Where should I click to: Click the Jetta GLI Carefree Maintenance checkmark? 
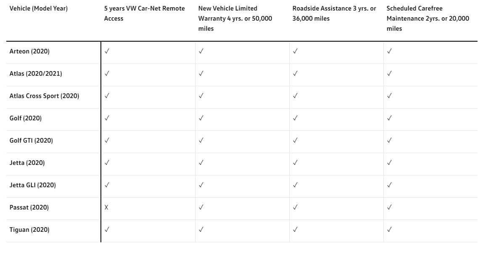pyautogui.click(x=390, y=185)
